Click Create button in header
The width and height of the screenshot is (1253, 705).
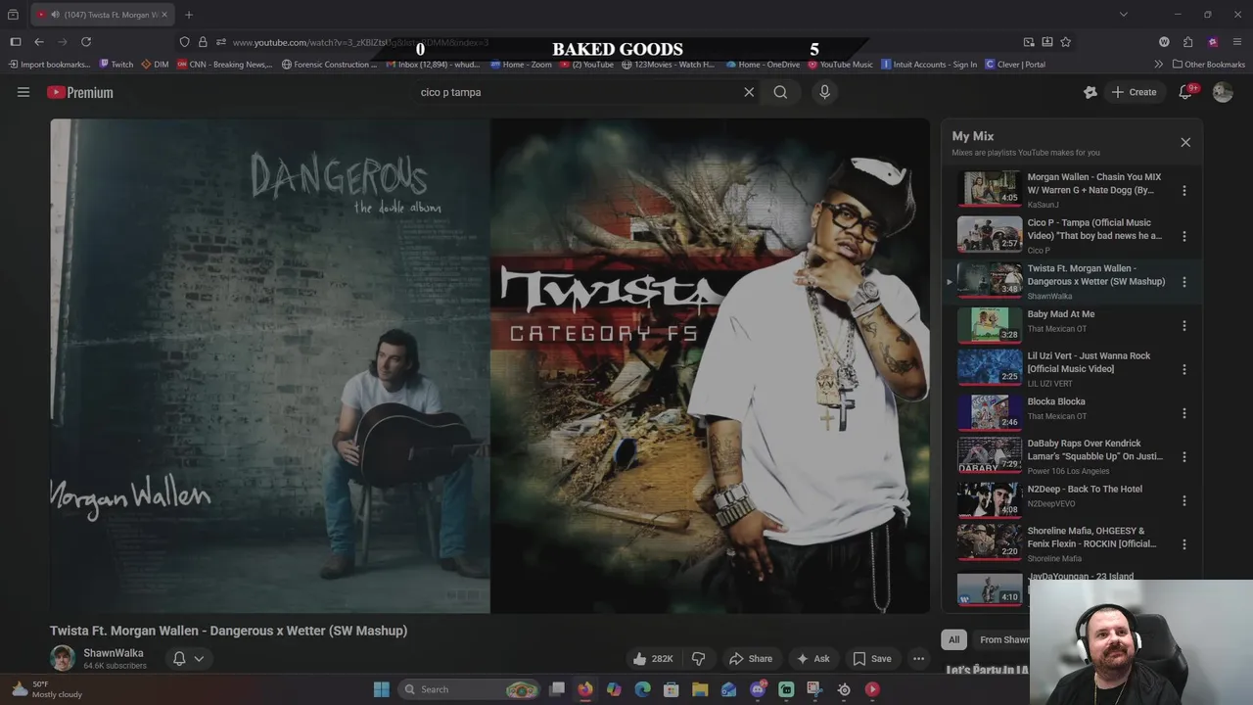(1134, 92)
